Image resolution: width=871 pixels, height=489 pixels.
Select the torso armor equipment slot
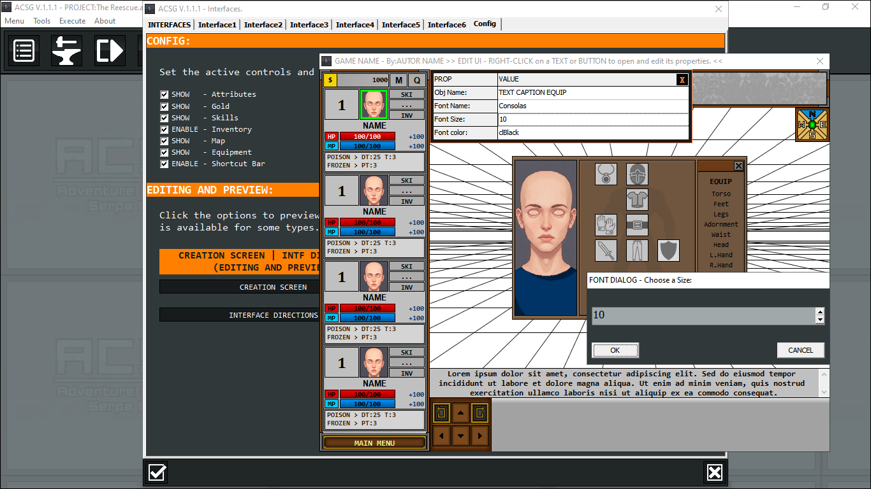point(637,199)
